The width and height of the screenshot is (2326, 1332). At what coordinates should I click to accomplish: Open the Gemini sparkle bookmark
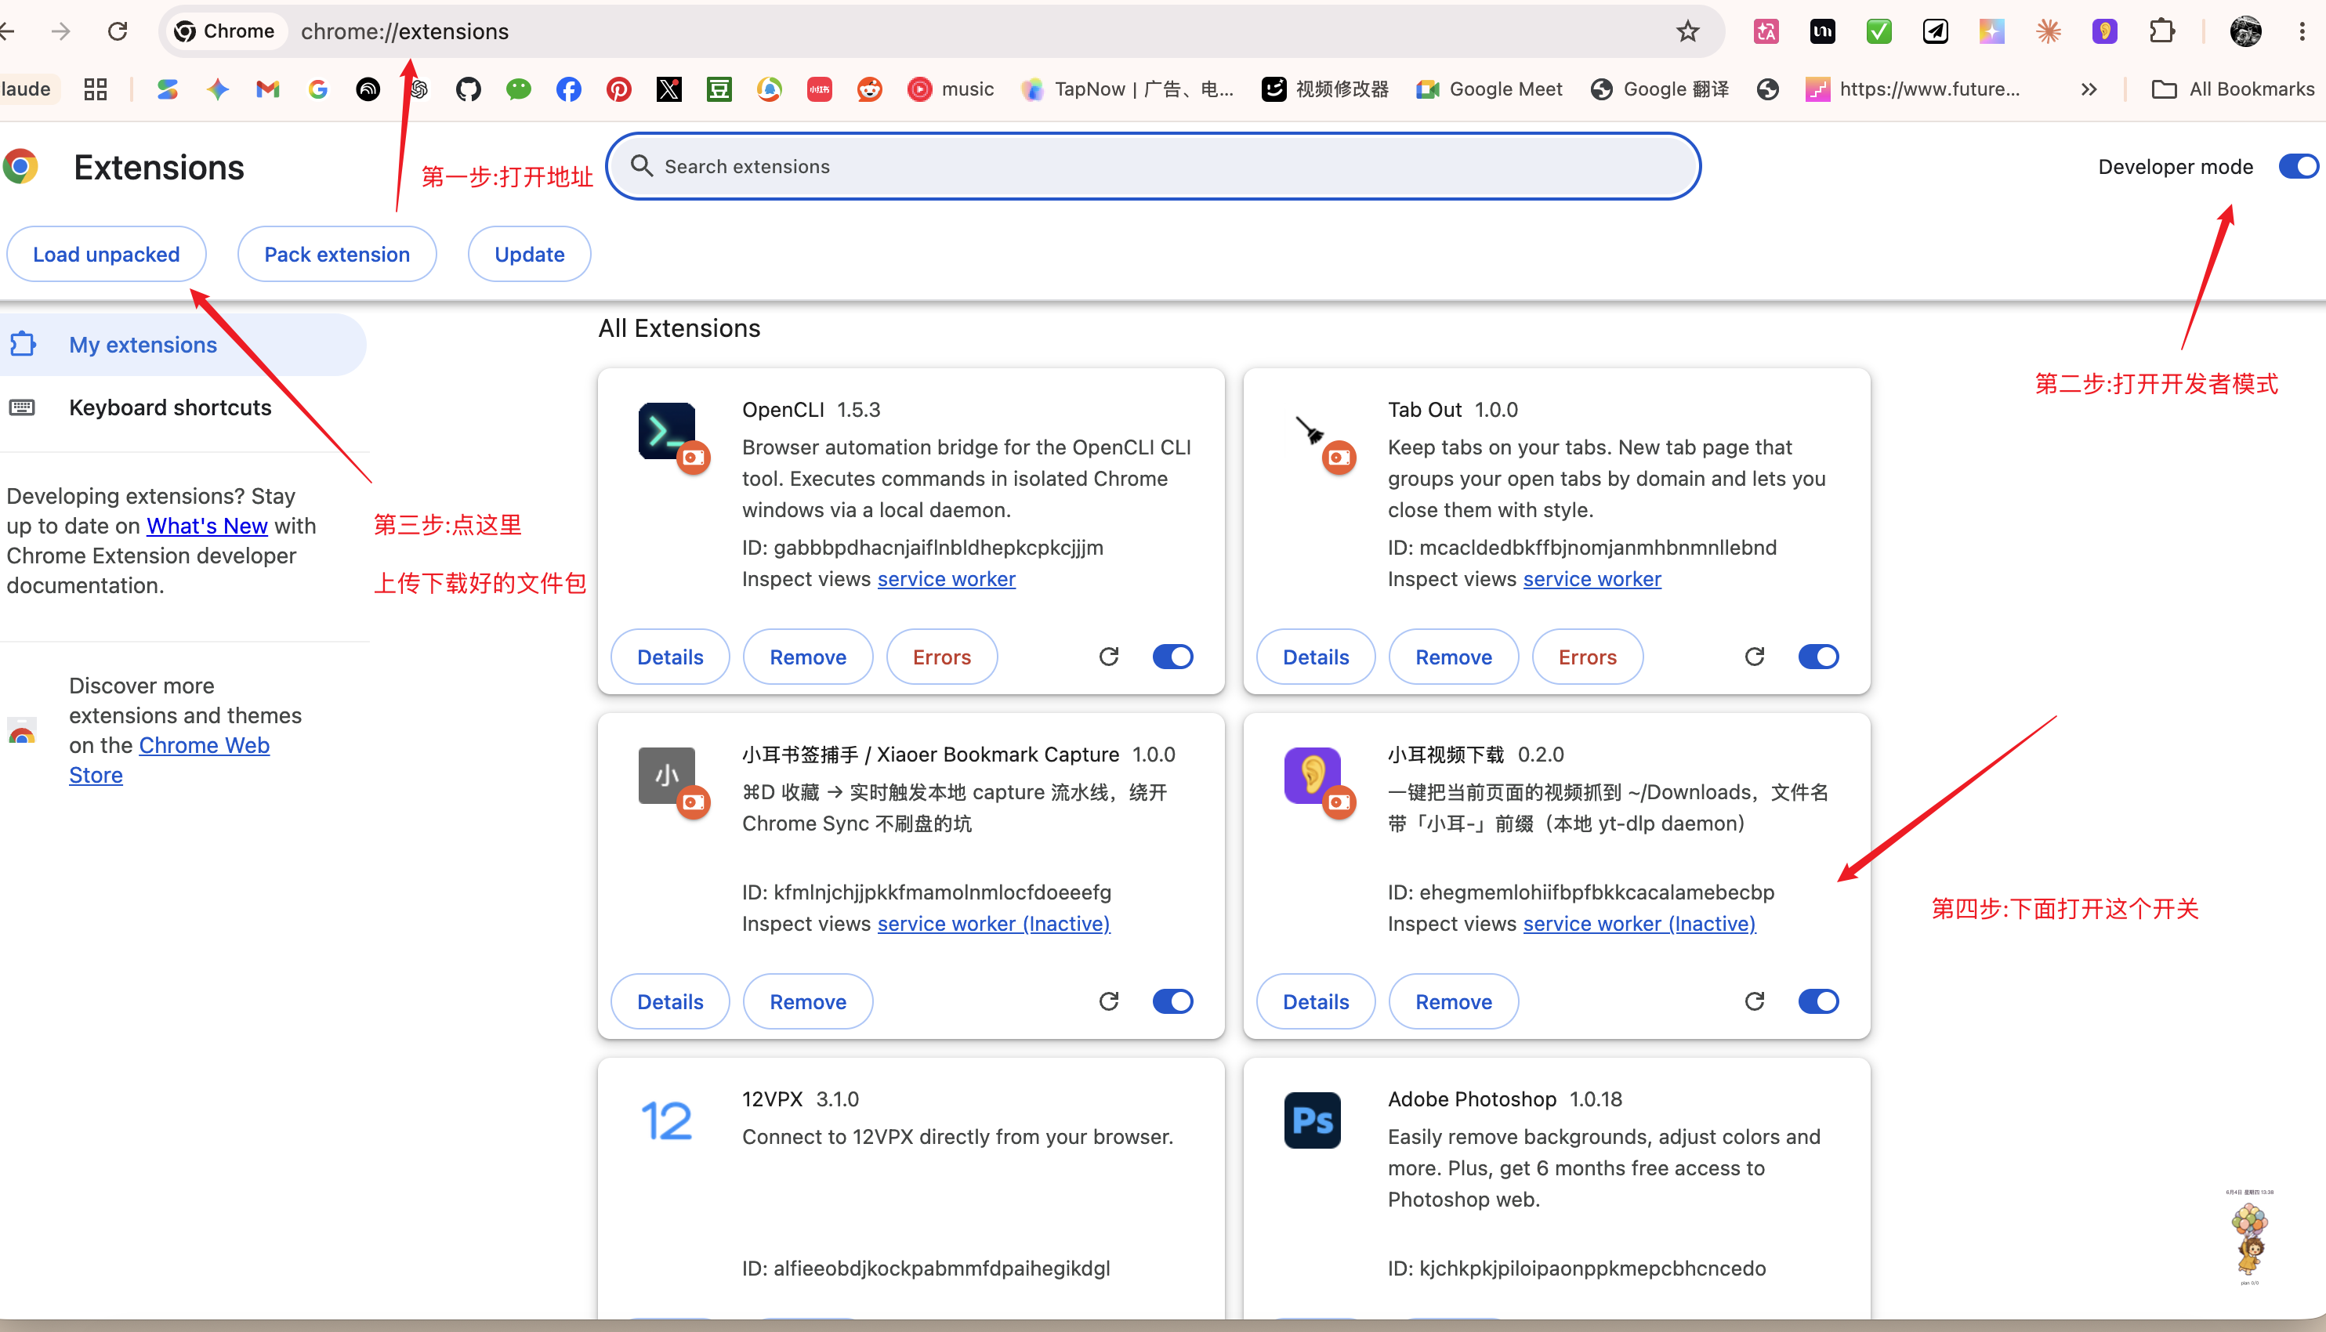pyautogui.click(x=218, y=89)
